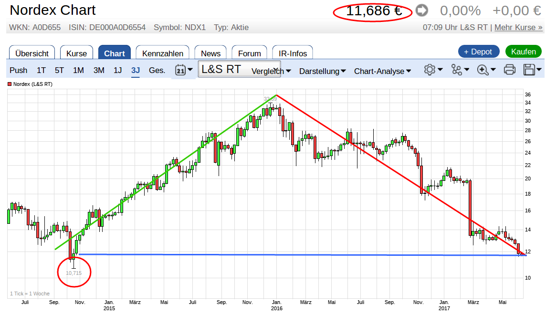
Task: Add stock with + Depot button
Action: pyautogui.click(x=479, y=52)
